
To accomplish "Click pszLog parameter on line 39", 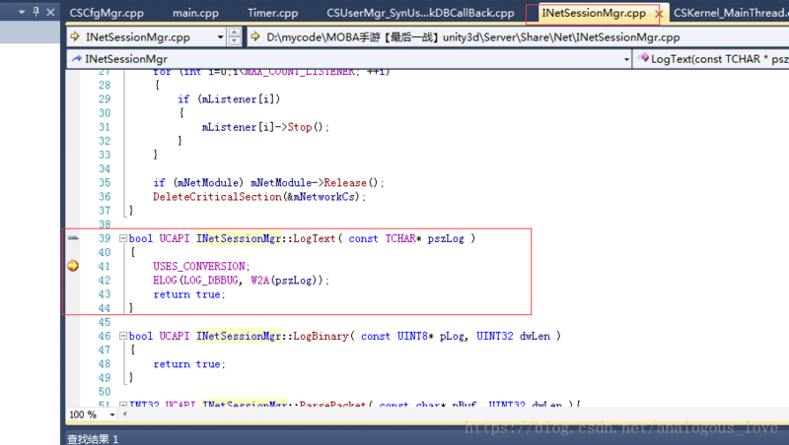I will tap(446, 238).
